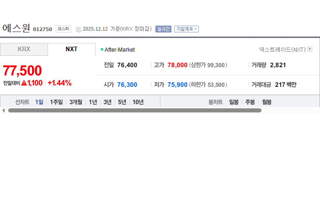Click the calendar icon beside 2025.12.12
320x224 pixels.
point(78,29)
